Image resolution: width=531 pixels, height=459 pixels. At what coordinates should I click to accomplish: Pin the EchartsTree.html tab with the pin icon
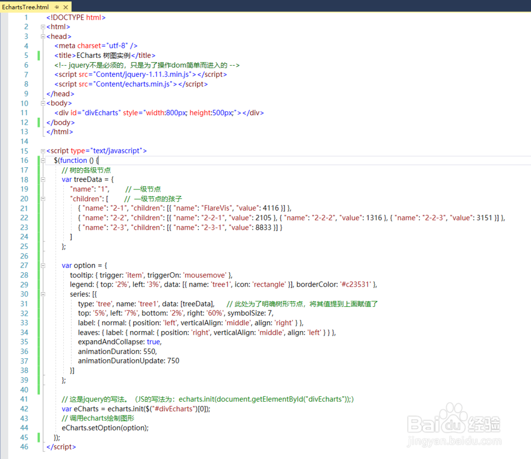point(57,7)
